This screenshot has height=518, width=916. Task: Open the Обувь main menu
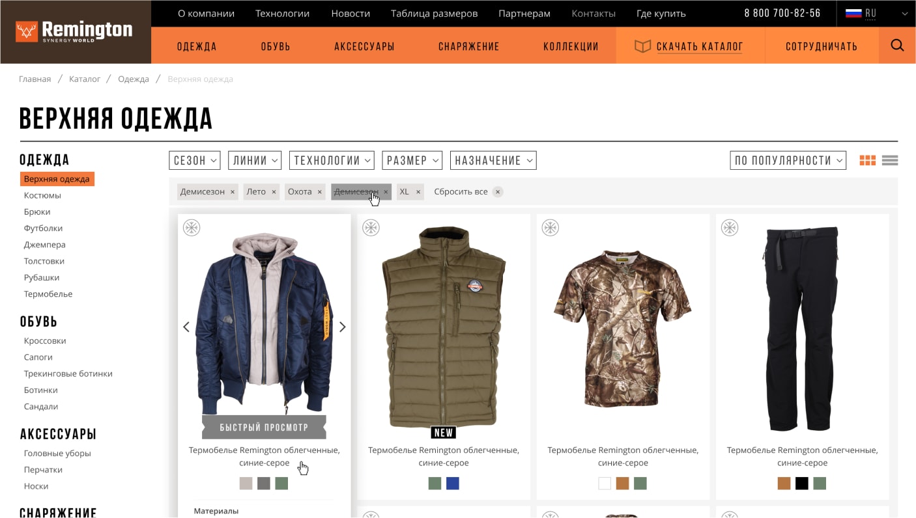point(276,46)
